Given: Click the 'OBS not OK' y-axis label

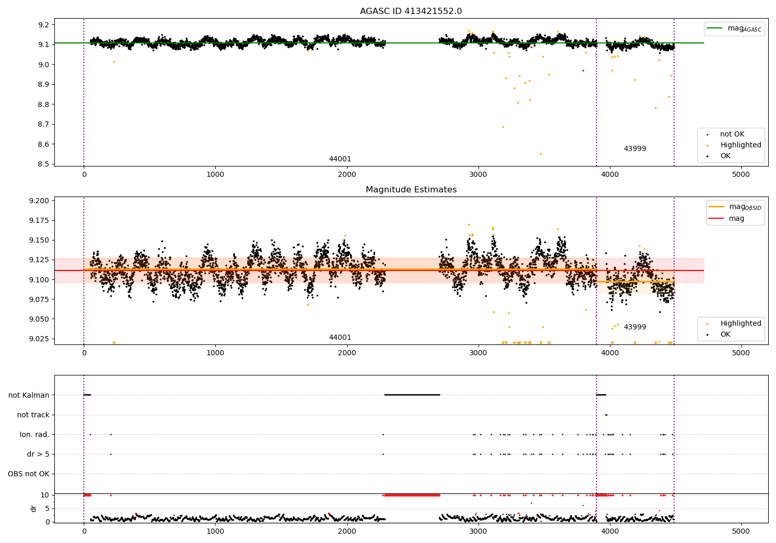Looking at the screenshot, I should 28,474.
